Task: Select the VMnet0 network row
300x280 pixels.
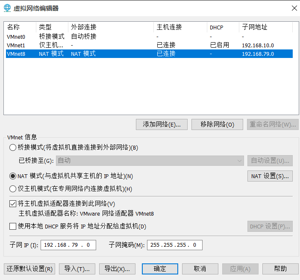Action: (149, 37)
